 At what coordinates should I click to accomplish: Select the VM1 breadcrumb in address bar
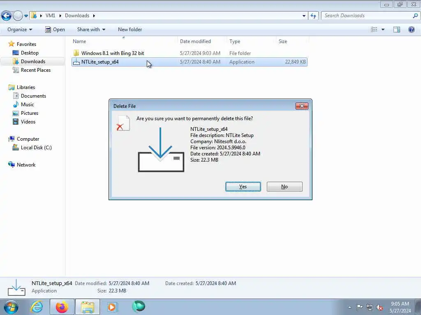(50, 16)
